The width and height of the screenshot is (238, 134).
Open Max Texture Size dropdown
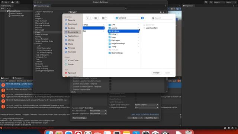(98, 111)
